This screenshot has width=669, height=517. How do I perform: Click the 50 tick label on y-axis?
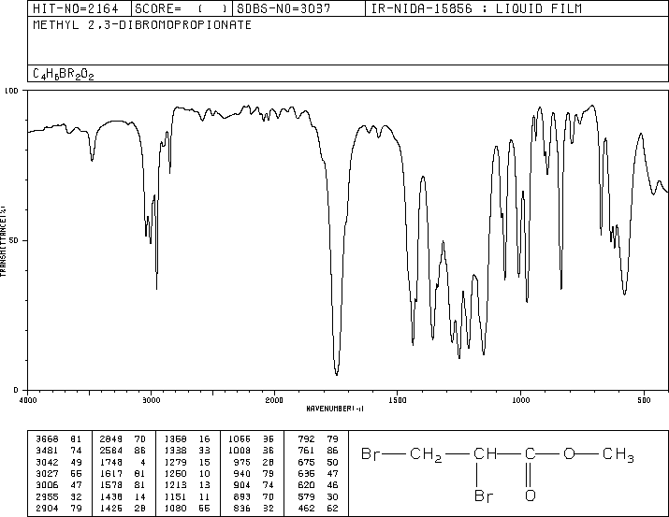point(14,240)
